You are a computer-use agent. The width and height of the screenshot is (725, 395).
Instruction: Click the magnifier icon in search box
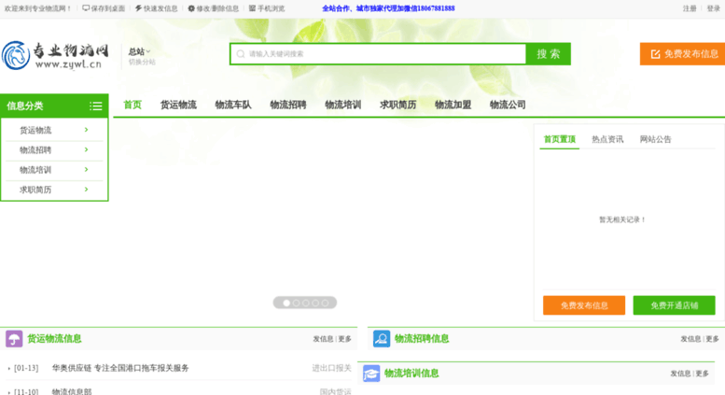(241, 54)
